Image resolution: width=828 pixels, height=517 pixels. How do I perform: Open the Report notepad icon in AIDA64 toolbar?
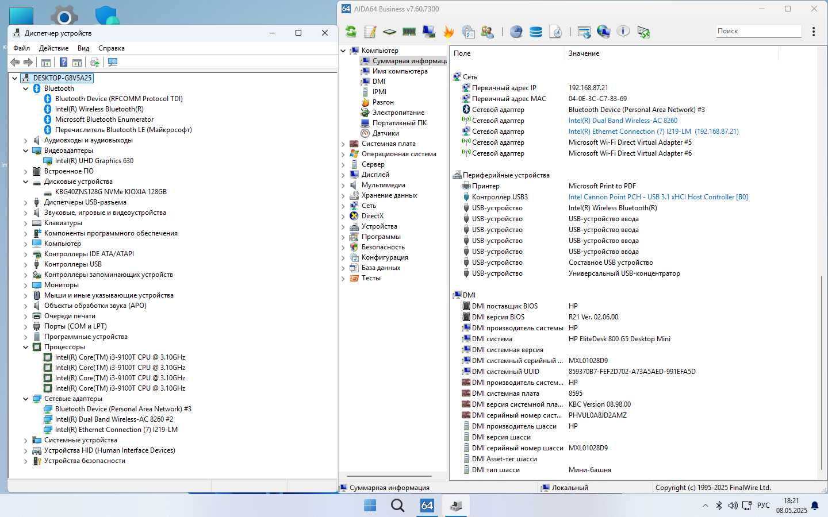(x=370, y=32)
